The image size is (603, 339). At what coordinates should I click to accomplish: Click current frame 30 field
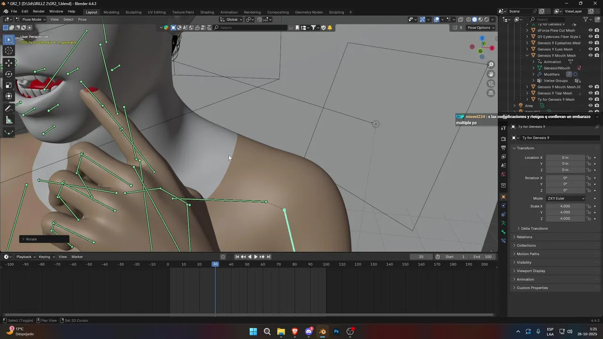pos(421,257)
